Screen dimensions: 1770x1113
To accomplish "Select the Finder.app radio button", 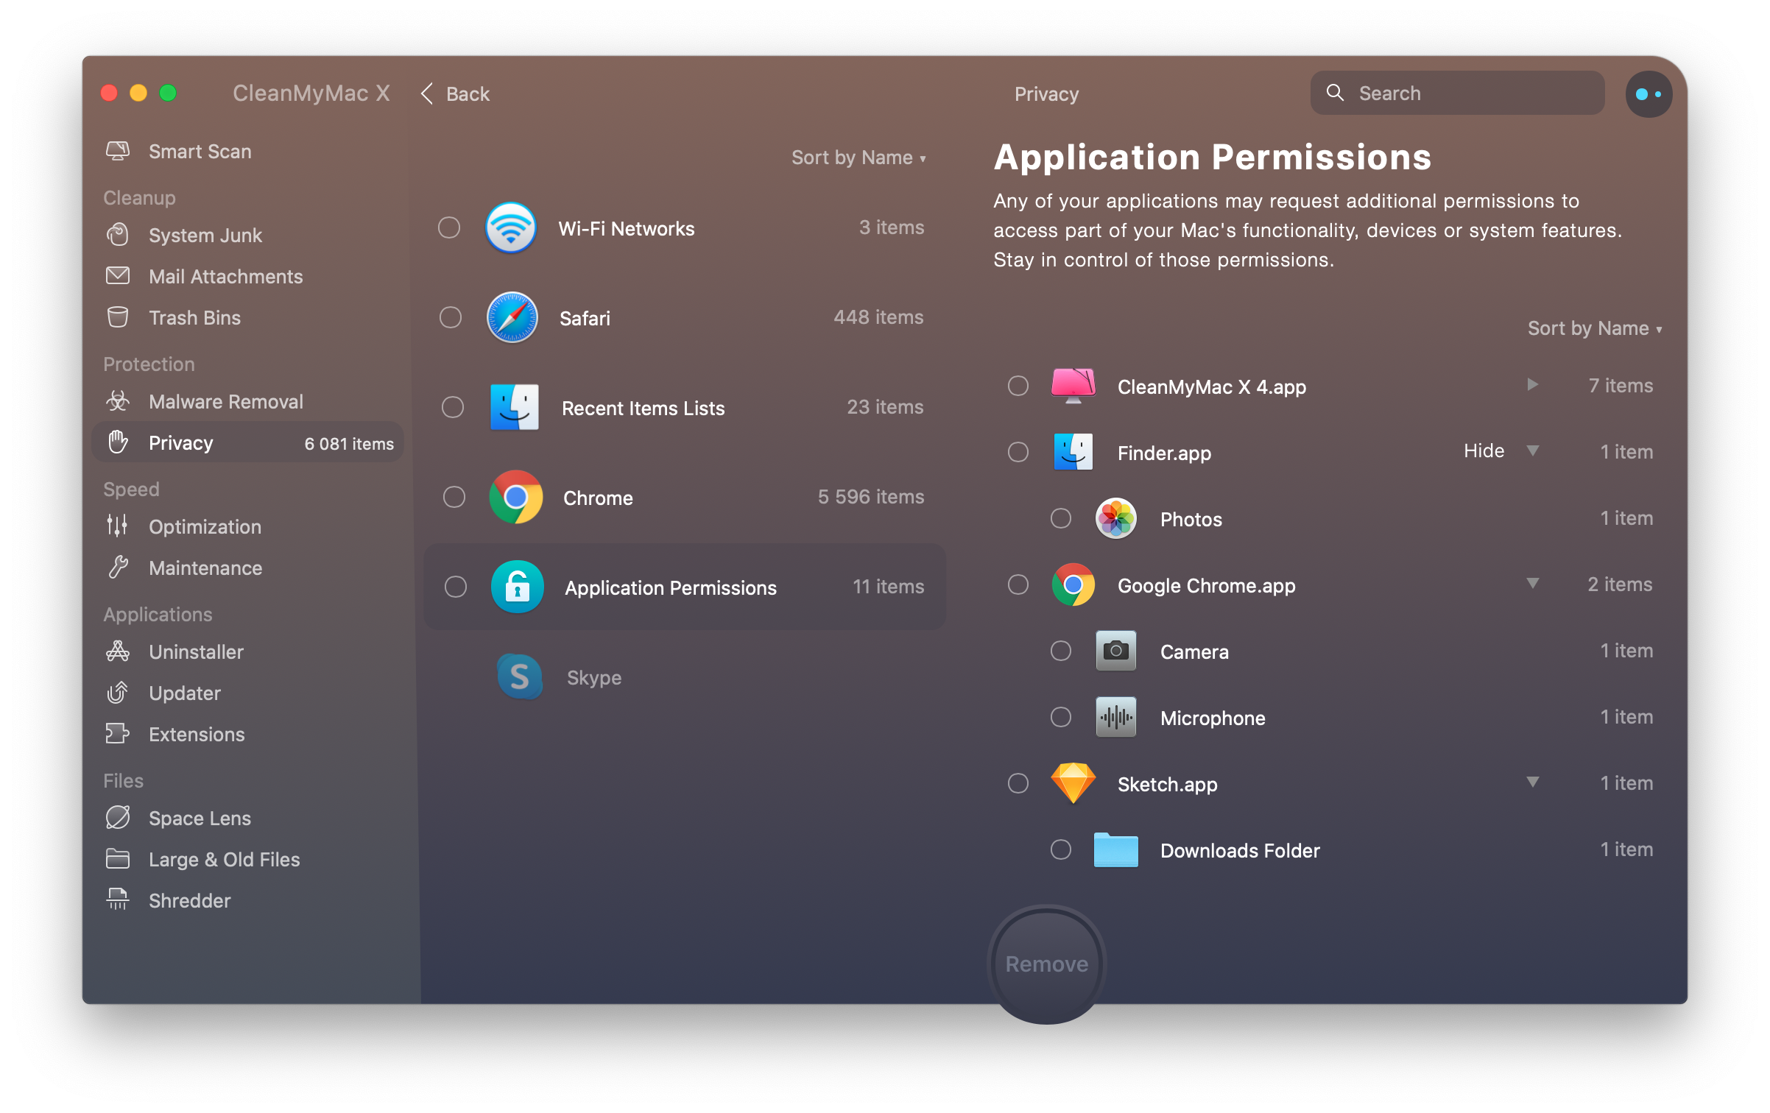I will tap(1018, 452).
